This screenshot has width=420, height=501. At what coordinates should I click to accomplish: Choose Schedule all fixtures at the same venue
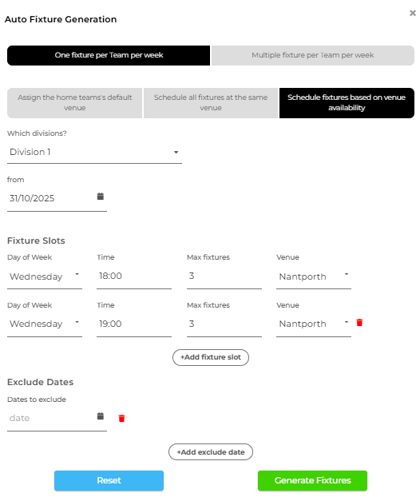211,103
